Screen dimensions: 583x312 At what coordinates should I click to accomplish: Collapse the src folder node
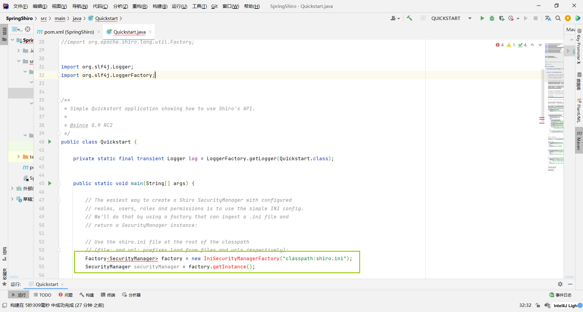point(19,61)
